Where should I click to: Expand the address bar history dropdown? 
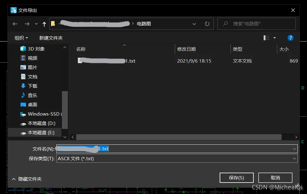point(194,24)
